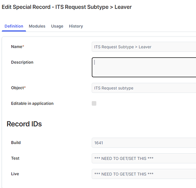Click the Live record ID input field

tap(144, 174)
